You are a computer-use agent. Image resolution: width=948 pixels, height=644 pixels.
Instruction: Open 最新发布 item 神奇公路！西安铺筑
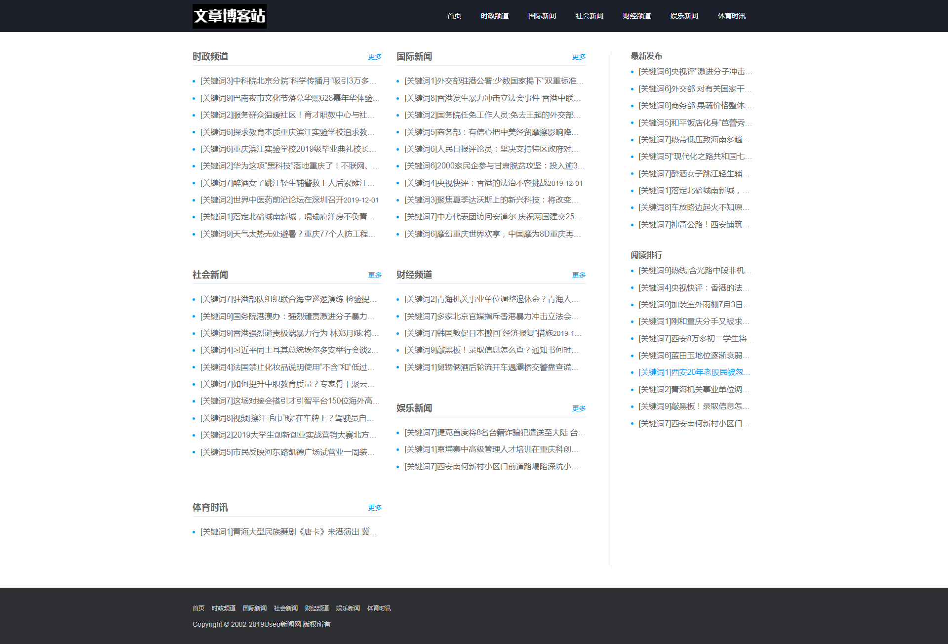(694, 225)
